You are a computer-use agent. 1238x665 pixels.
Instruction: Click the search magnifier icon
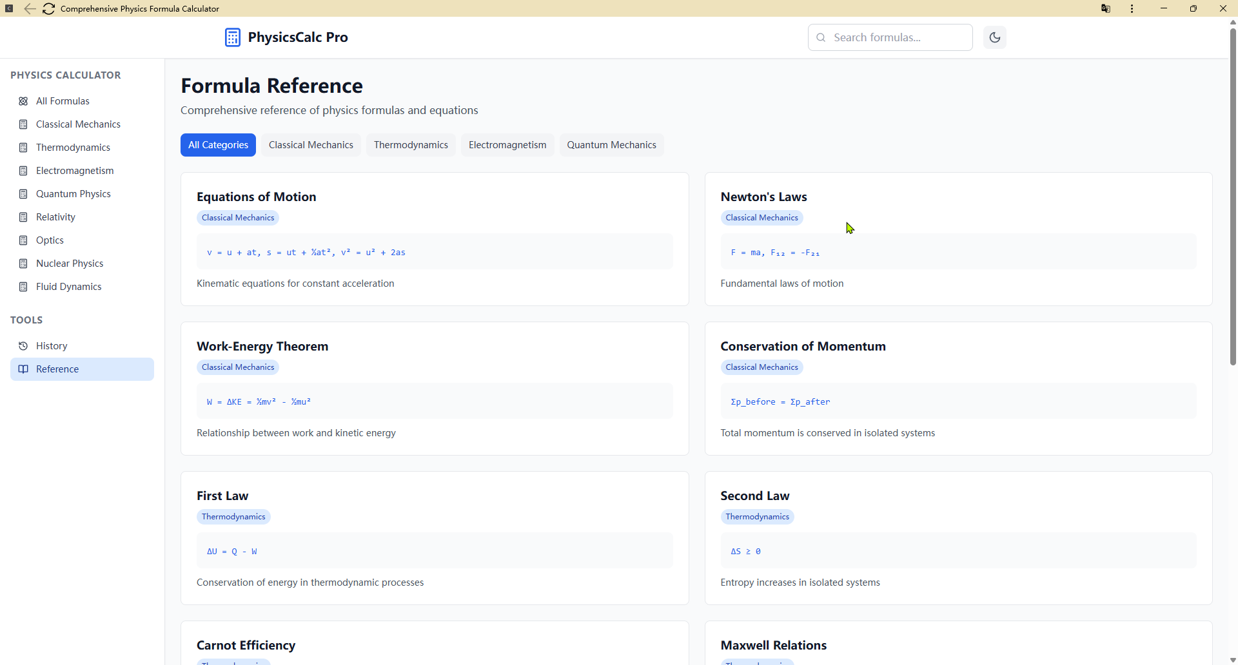[821, 37]
